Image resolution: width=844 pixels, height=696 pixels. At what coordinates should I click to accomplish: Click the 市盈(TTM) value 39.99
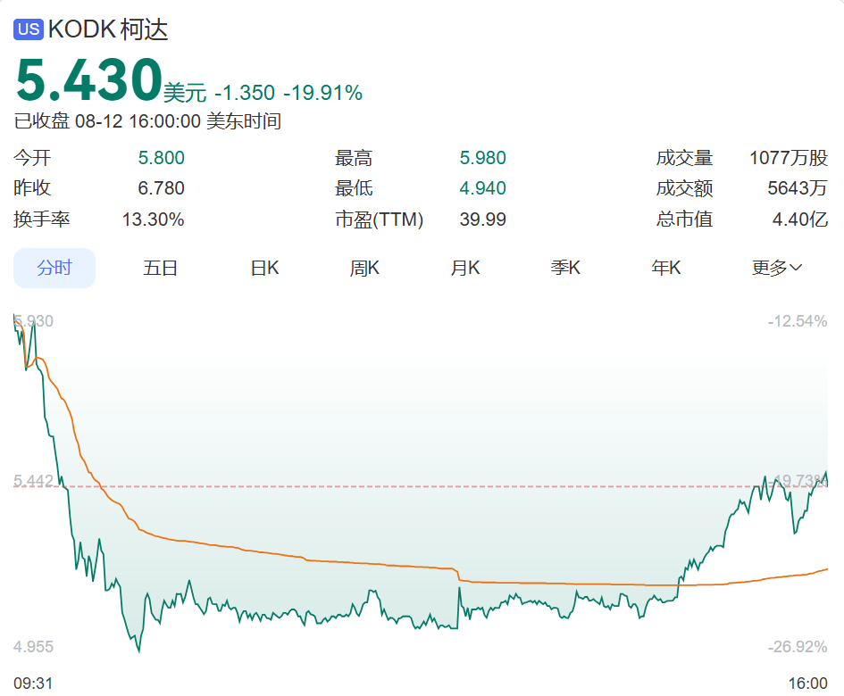482,220
